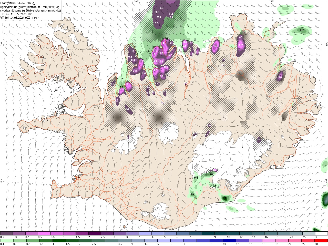This screenshot has width=328, height=246.
Task: Click the 0.7 value offshore in the northeast
Action: [302, 30]
